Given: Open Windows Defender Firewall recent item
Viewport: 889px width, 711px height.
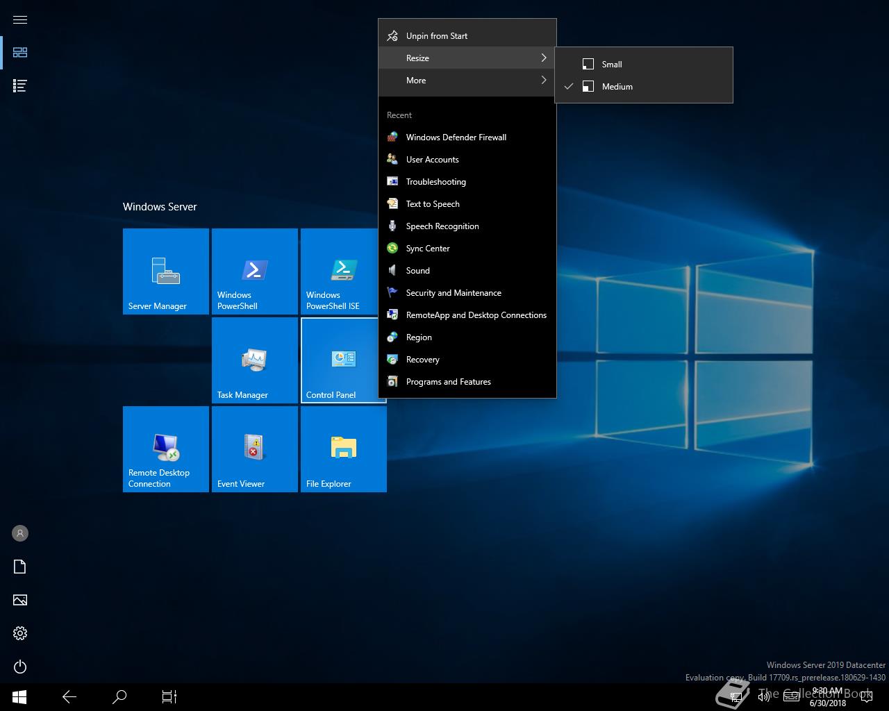Looking at the screenshot, I should pos(467,137).
